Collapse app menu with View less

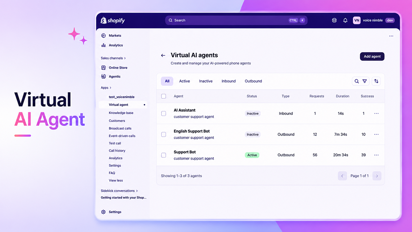coord(116,180)
